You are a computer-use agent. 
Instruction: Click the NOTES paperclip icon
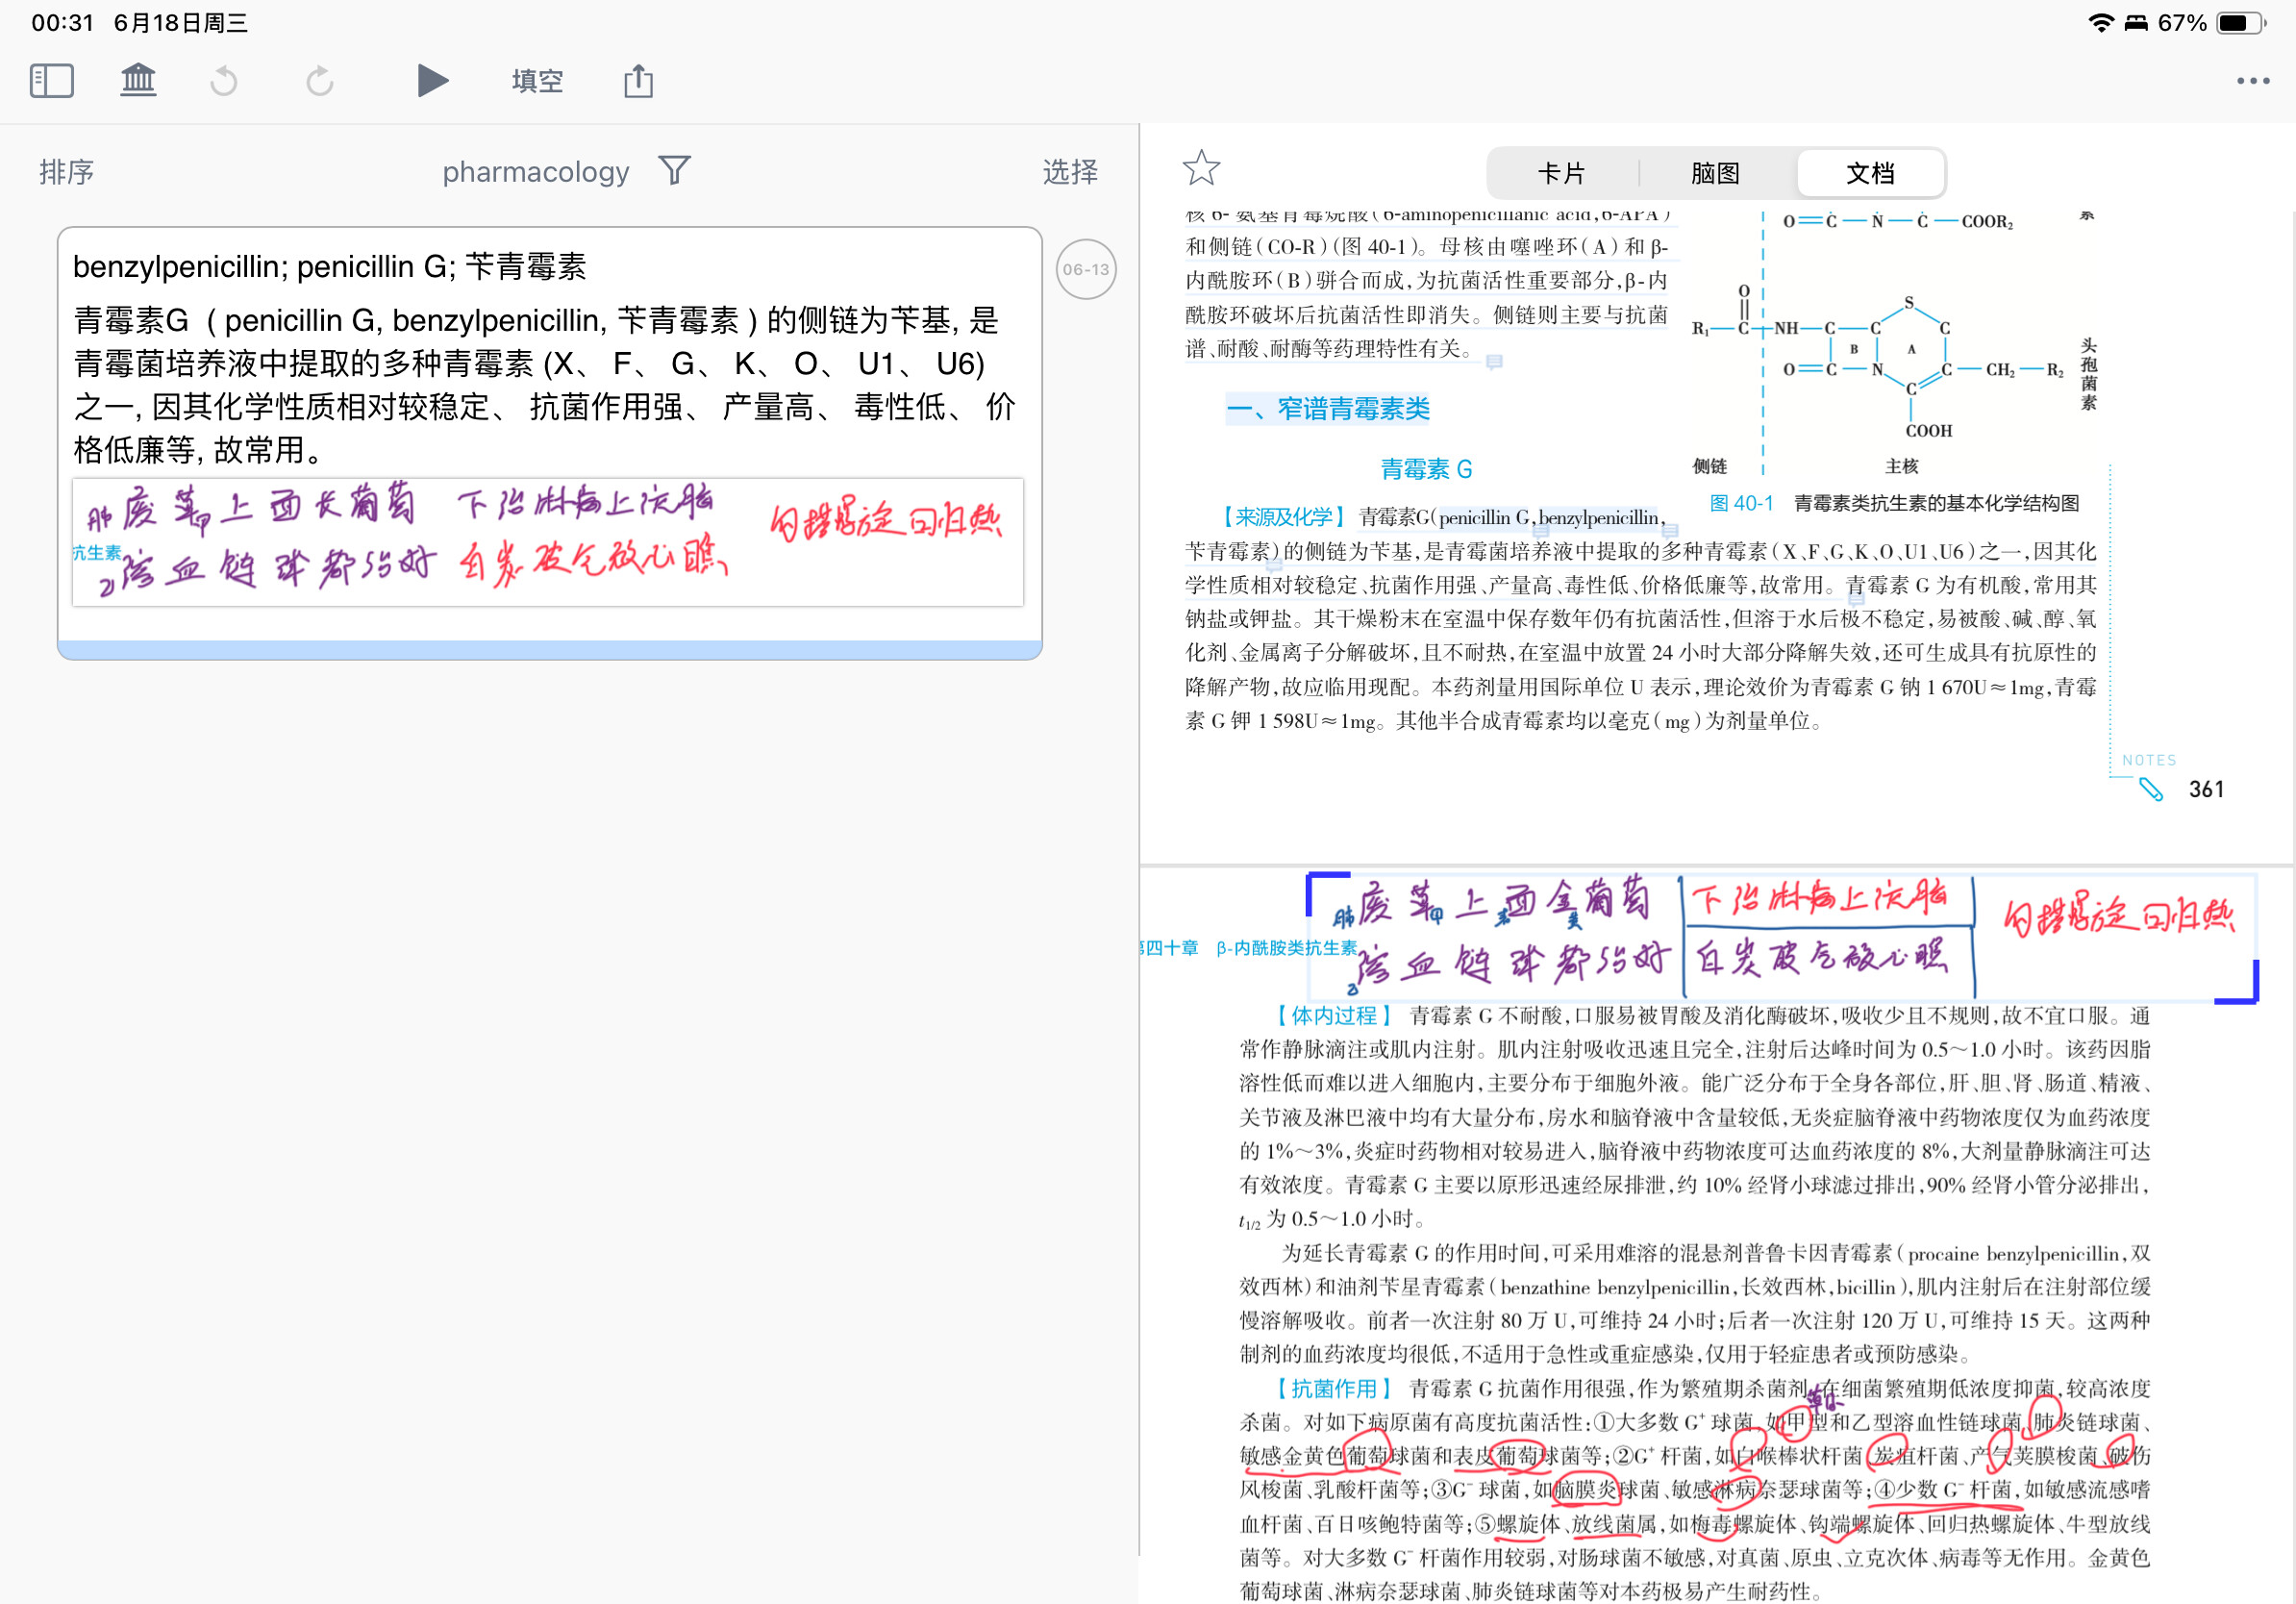2150,790
